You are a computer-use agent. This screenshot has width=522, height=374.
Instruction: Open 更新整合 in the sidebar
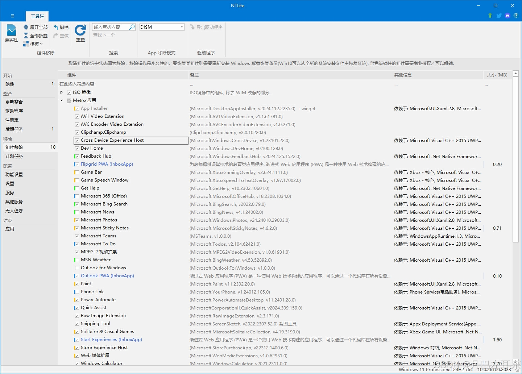pos(30,102)
